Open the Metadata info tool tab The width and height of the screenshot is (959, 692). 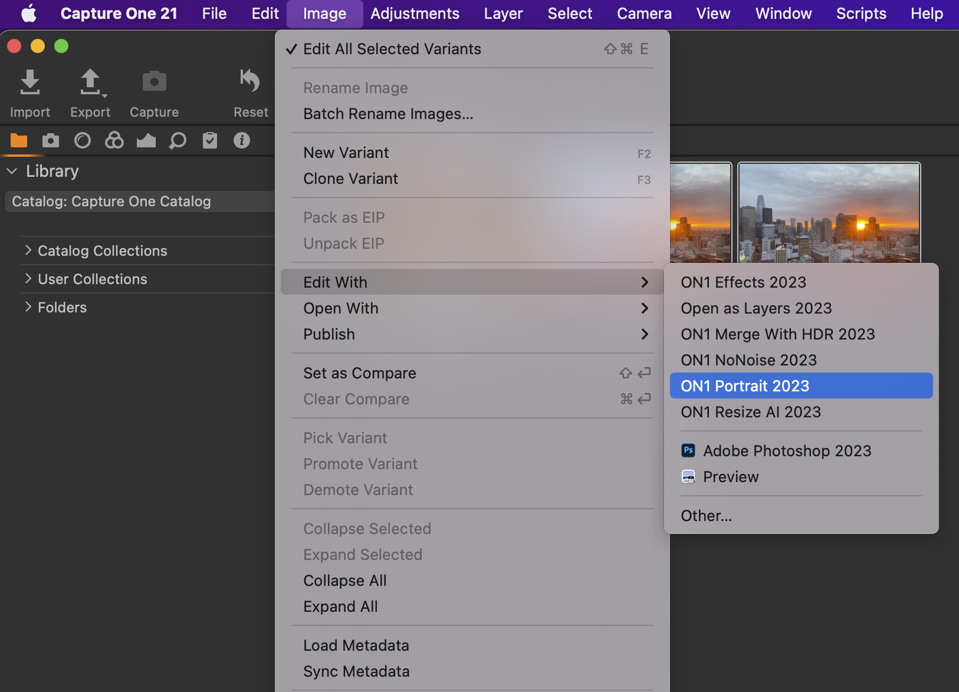[x=241, y=140]
